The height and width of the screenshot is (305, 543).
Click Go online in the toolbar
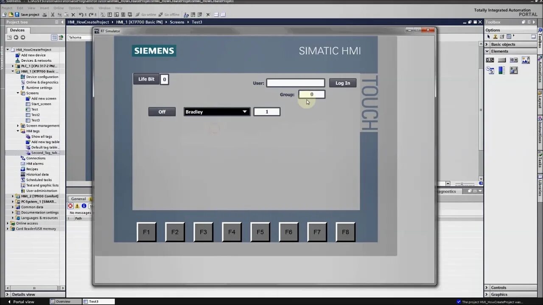tap(146, 14)
